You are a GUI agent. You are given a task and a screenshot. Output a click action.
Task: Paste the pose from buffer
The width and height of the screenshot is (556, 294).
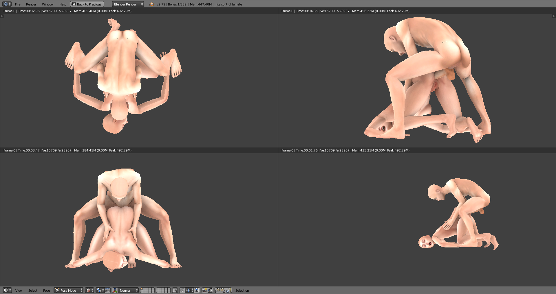(223, 290)
